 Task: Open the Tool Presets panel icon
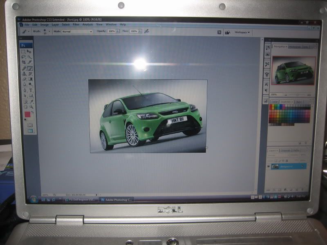[x=267, y=64]
